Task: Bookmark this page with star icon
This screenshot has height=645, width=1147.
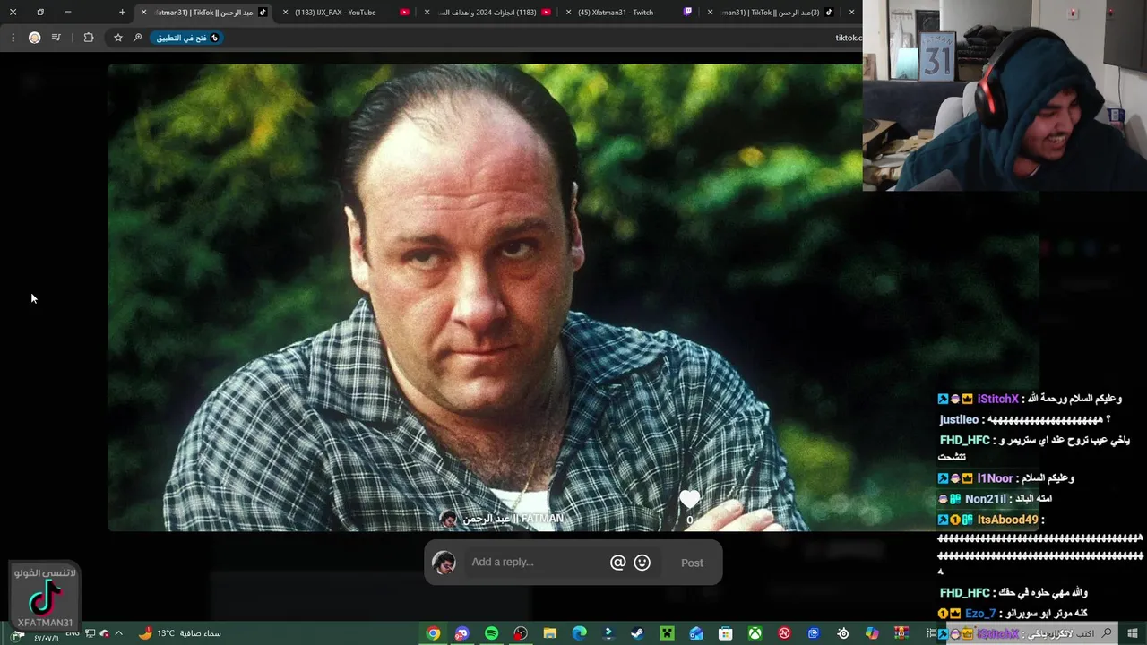Action: [x=117, y=38]
